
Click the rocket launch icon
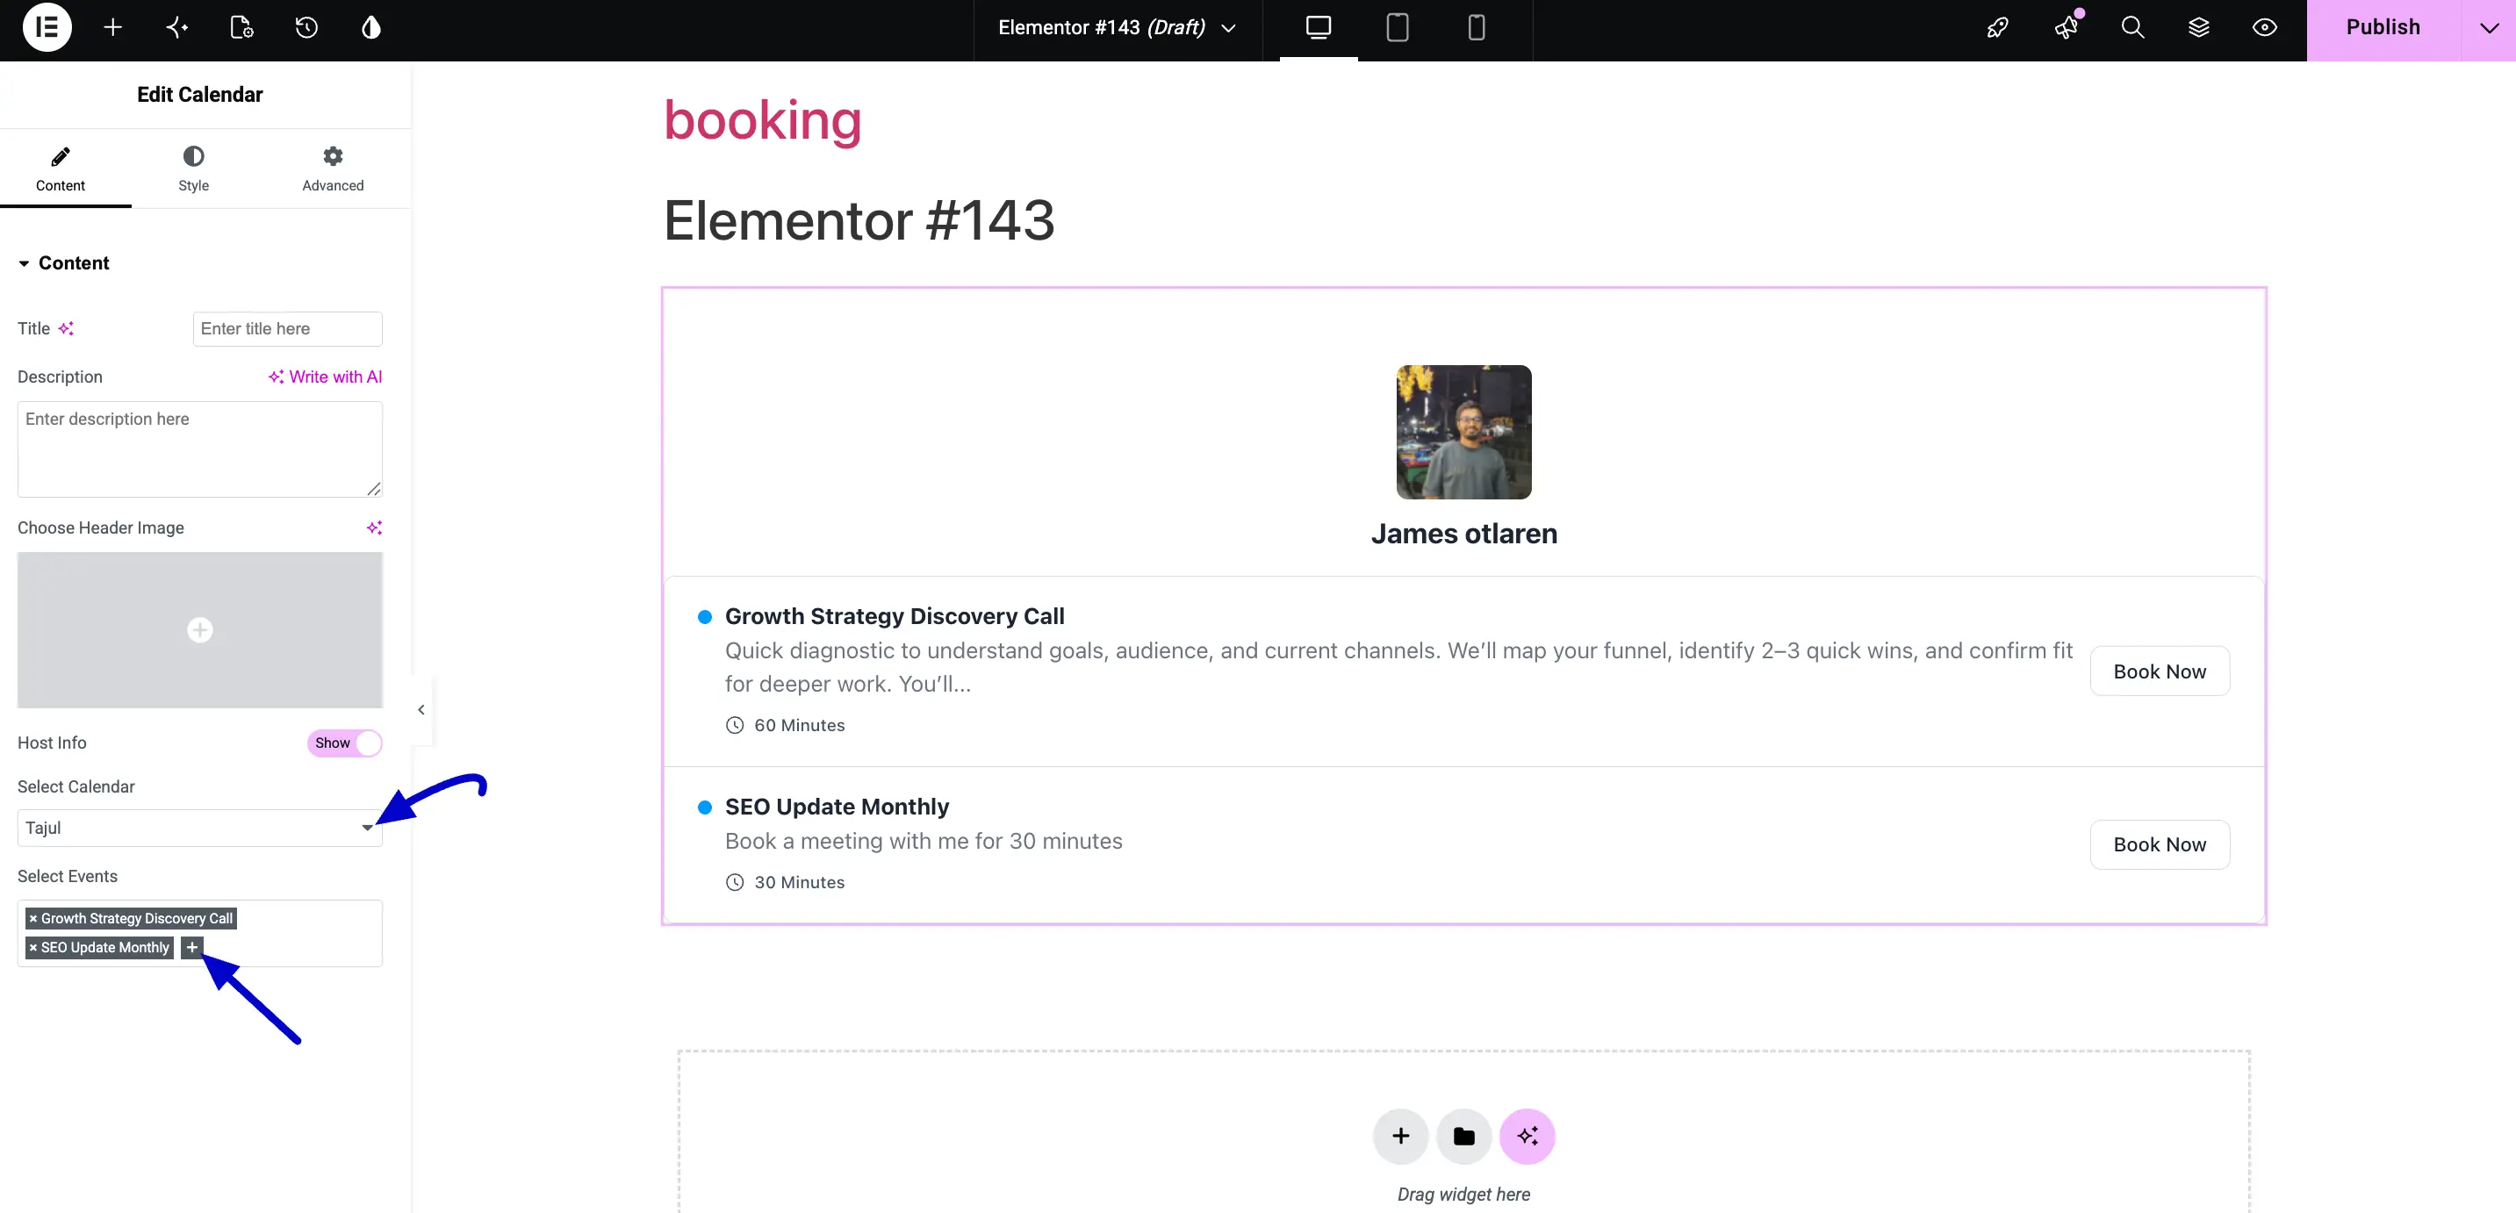[x=1998, y=27]
